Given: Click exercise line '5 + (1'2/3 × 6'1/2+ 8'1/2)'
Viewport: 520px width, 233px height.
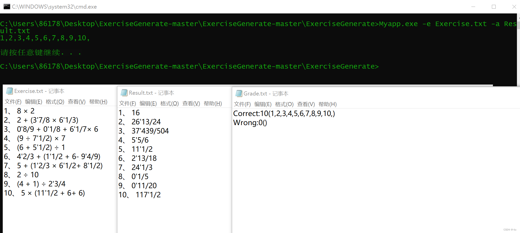Looking at the screenshot, I should pyautogui.click(x=60, y=166).
